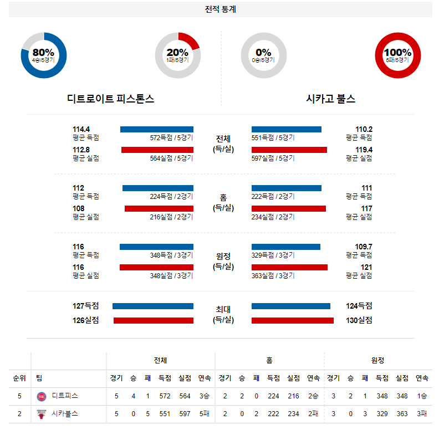Click the 100% loss rate donut chart
This screenshot has height=430, width=439.
coord(398,55)
